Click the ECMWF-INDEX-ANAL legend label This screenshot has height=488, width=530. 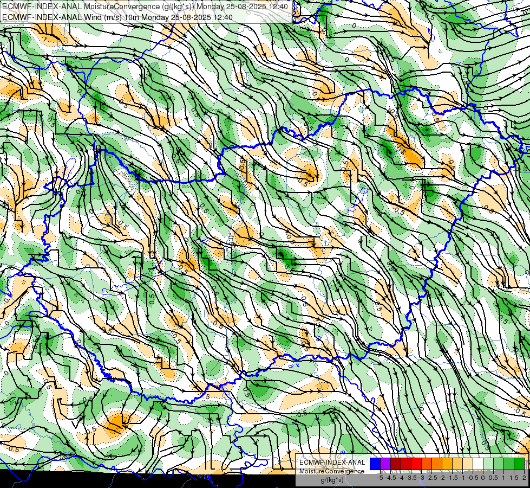pos(332,463)
